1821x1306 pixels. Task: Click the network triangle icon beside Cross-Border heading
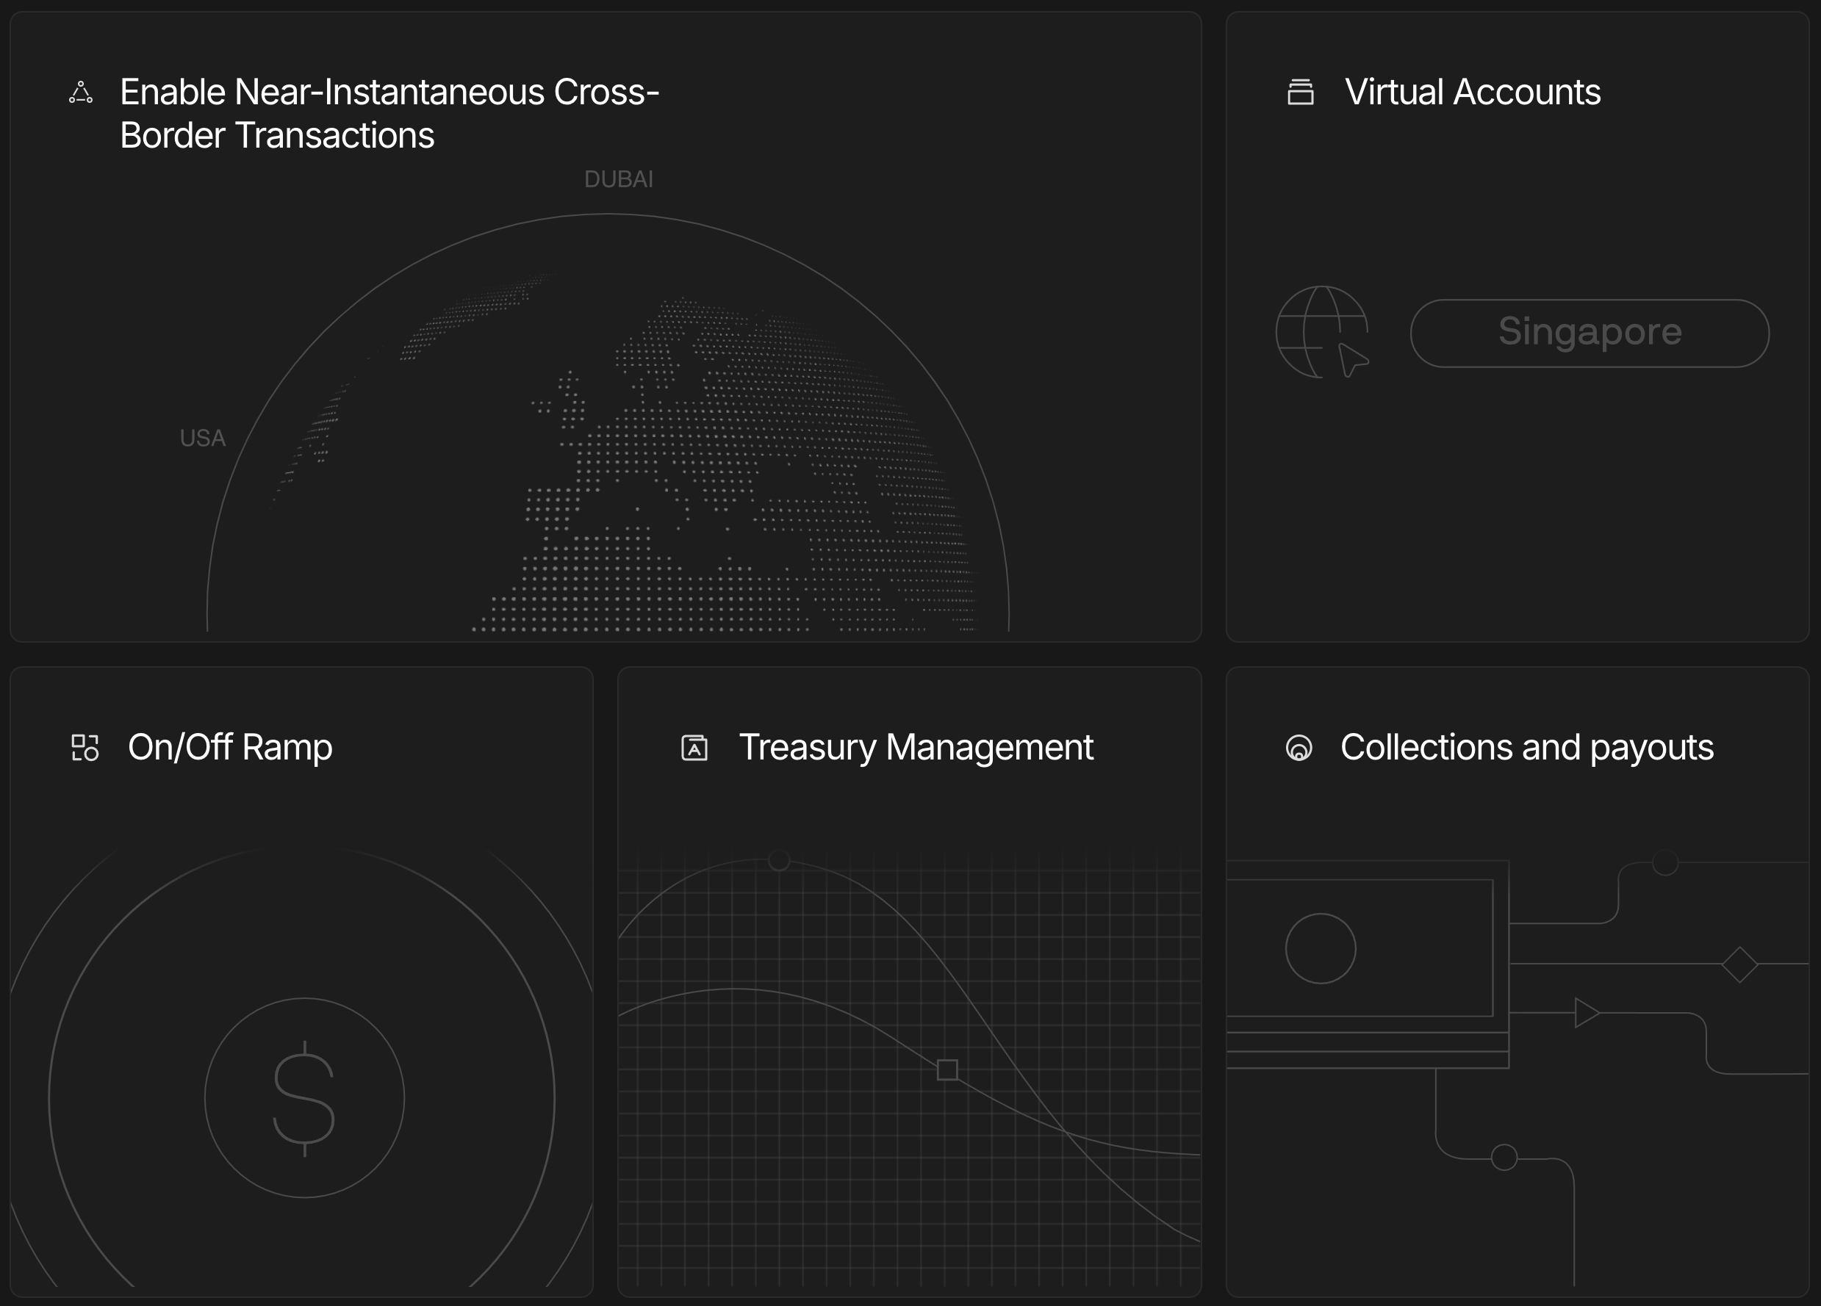[80, 93]
